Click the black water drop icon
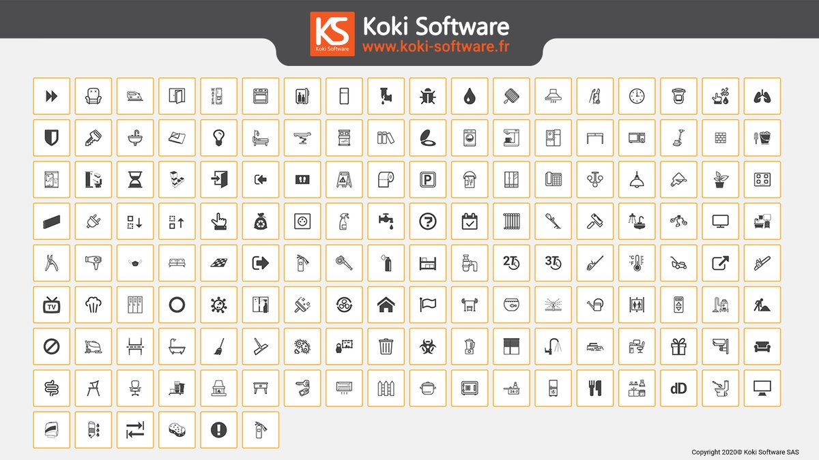 pos(470,96)
